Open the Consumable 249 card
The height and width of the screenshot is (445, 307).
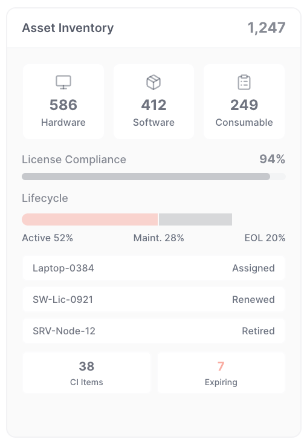pyautogui.click(x=244, y=102)
